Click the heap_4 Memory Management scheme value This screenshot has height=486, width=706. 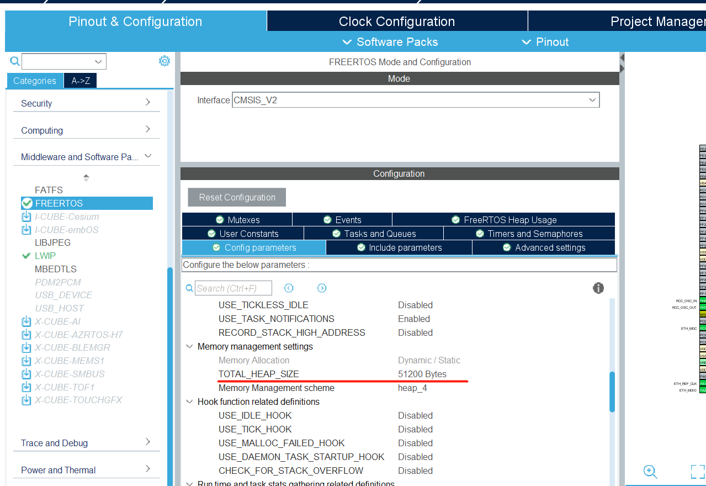(412, 388)
